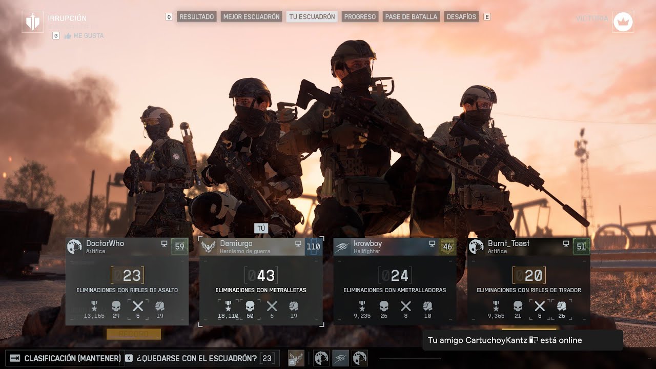This screenshot has width=656, height=369.
Task: Click the Record badge under DoctorWho's card
Action: [x=134, y=334]
